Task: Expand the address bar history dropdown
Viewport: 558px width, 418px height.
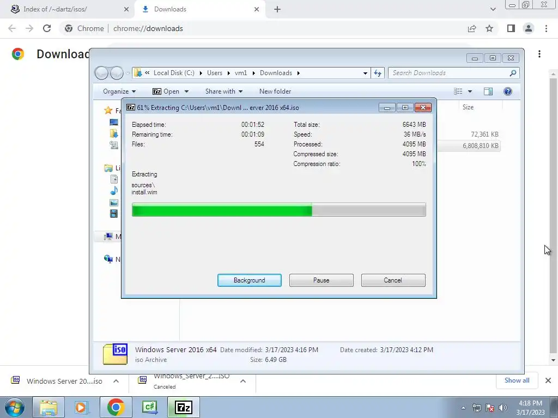Action: pyautogui.click(x=365, y=73)
